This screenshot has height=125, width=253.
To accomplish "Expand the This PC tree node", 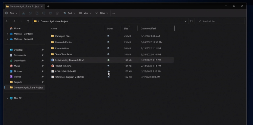I will point(7,98).
